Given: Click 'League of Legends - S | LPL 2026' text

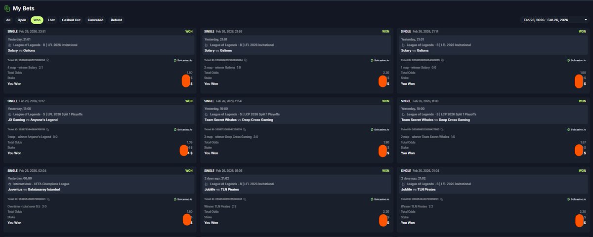Looking at the screenshot, I should pyautogui.click(x=48, y=114).
